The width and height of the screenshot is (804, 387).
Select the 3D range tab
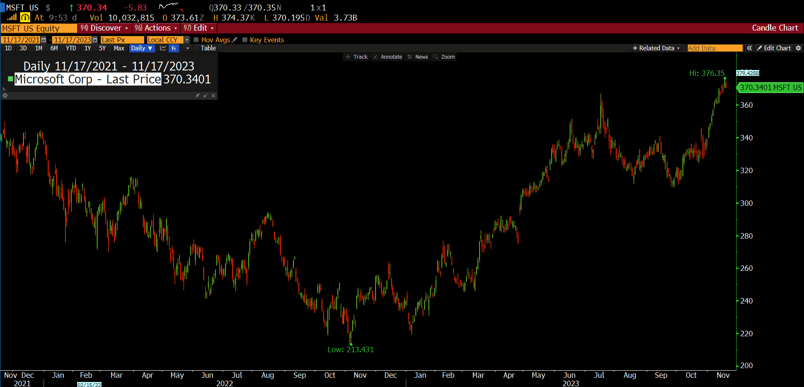click(23, 48)
